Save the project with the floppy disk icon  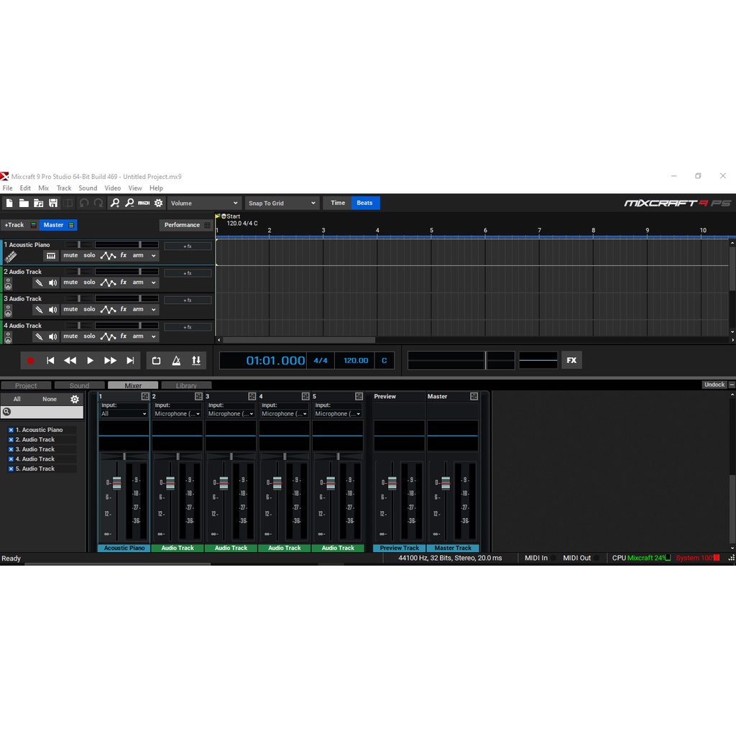(53, 203)
